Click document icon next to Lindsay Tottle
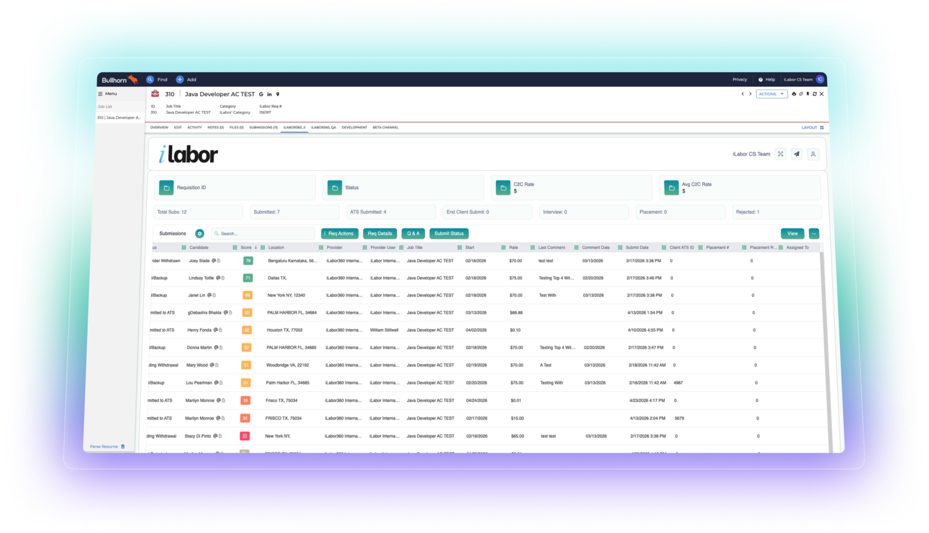Viewport: 929px width, 533px height. coord(223,278)
